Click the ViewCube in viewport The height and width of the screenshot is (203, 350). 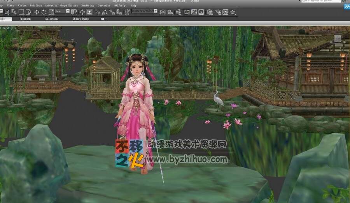coord(338,39)
